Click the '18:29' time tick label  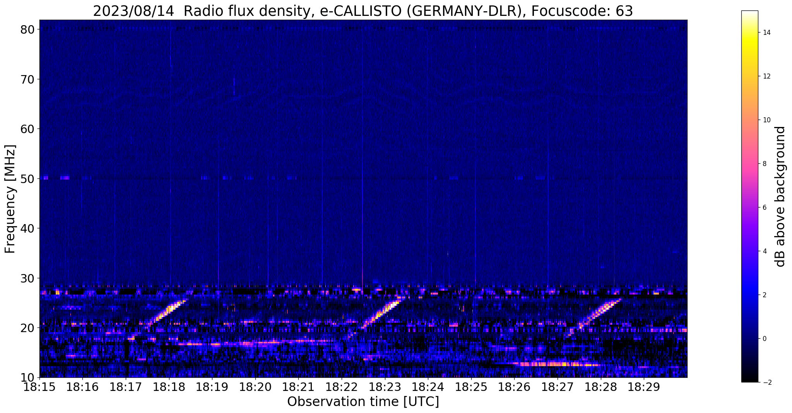[644, 387]
